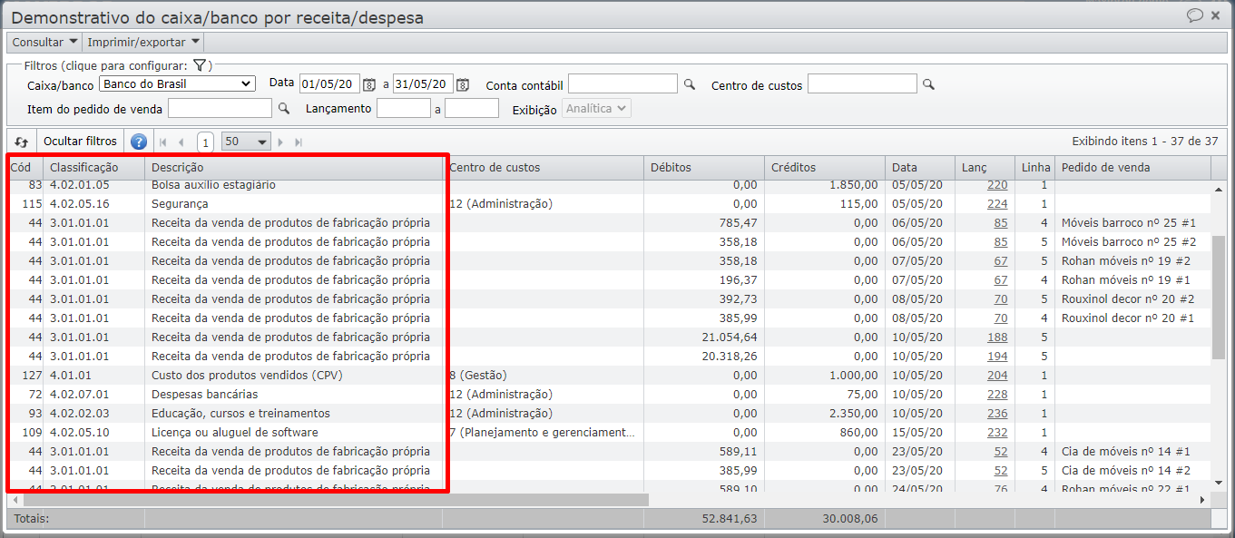
Task: Click the second Lançamento input field
Action: tap(472, 109)
